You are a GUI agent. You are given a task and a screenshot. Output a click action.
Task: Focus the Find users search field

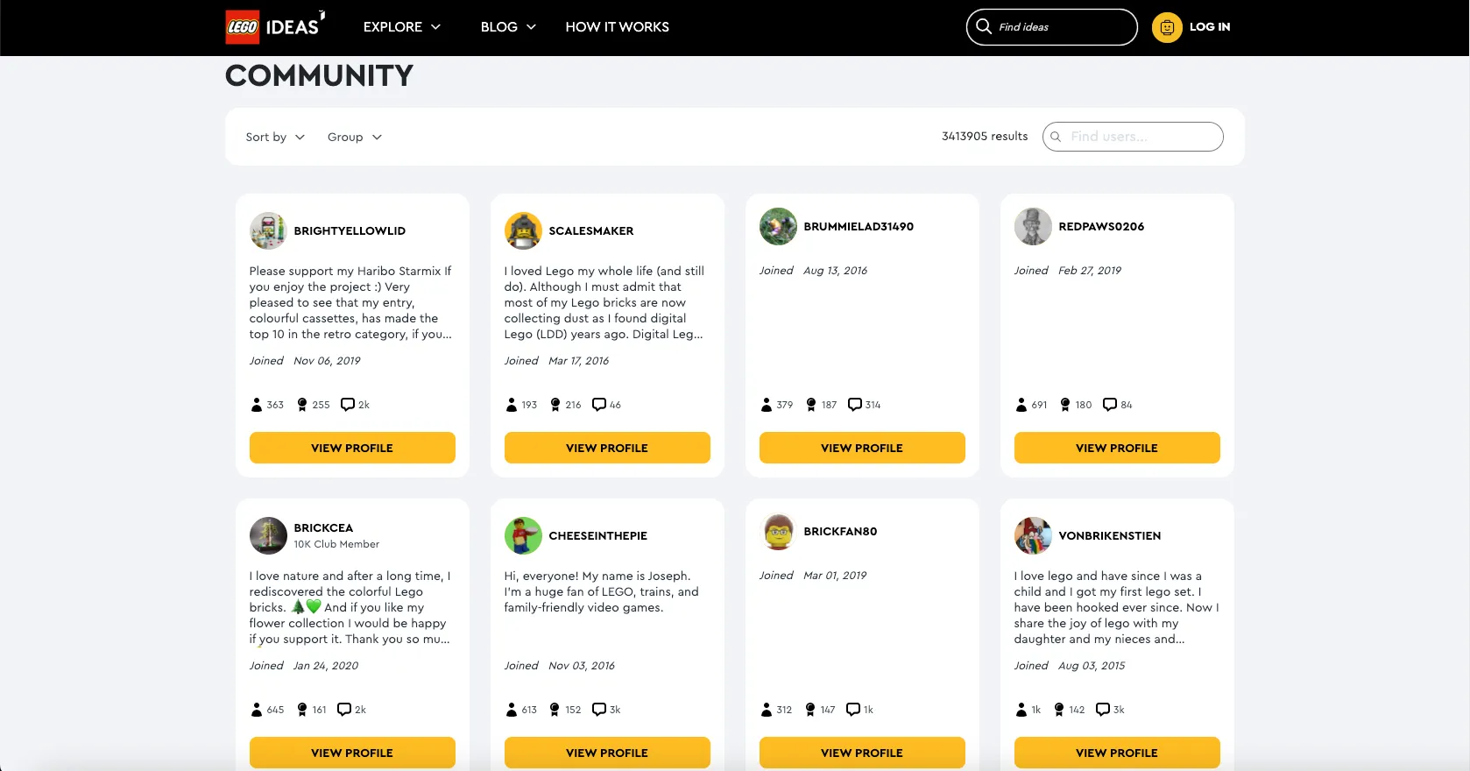[1139, 137]
